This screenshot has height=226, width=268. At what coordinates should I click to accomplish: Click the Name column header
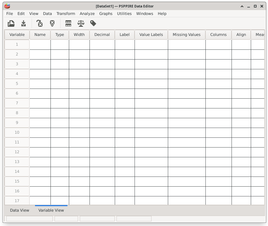40,35
